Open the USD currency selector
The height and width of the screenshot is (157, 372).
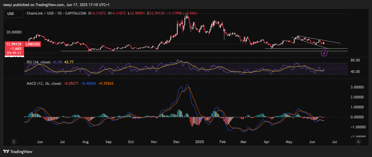coord(12,13)
